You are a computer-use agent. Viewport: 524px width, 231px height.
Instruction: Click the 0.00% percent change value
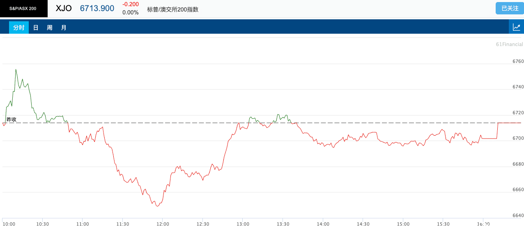coord(131,12)
